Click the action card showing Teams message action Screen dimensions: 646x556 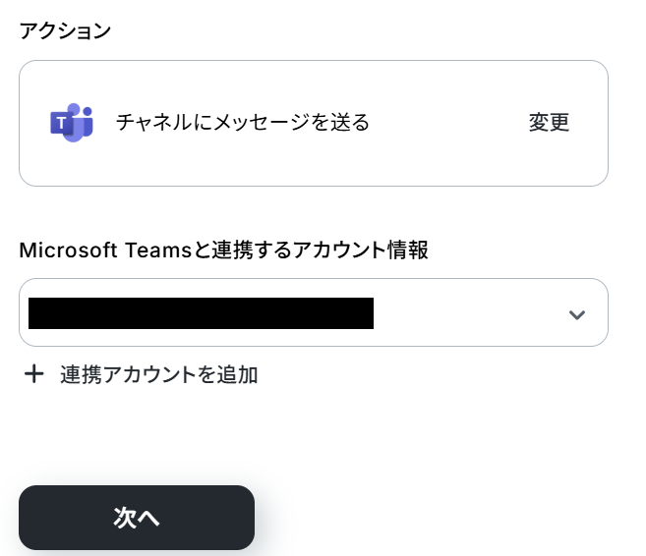314,123
